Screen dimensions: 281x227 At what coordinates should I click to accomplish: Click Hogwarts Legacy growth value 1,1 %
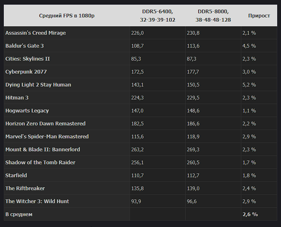click(249, 111)
